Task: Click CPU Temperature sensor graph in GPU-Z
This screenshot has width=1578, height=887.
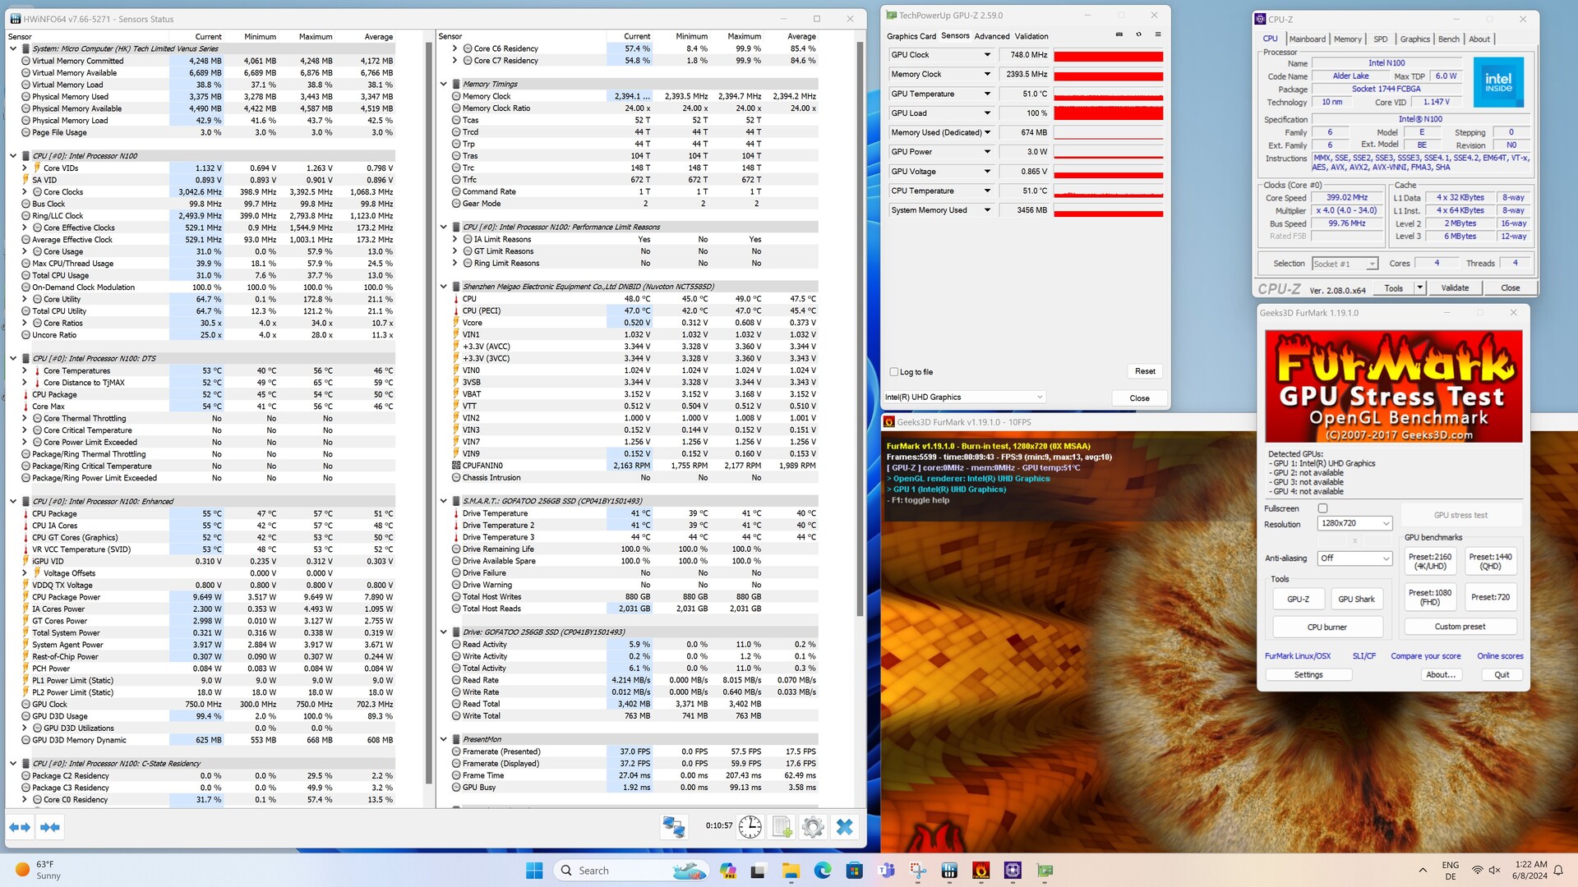Action: point(1108,191)
